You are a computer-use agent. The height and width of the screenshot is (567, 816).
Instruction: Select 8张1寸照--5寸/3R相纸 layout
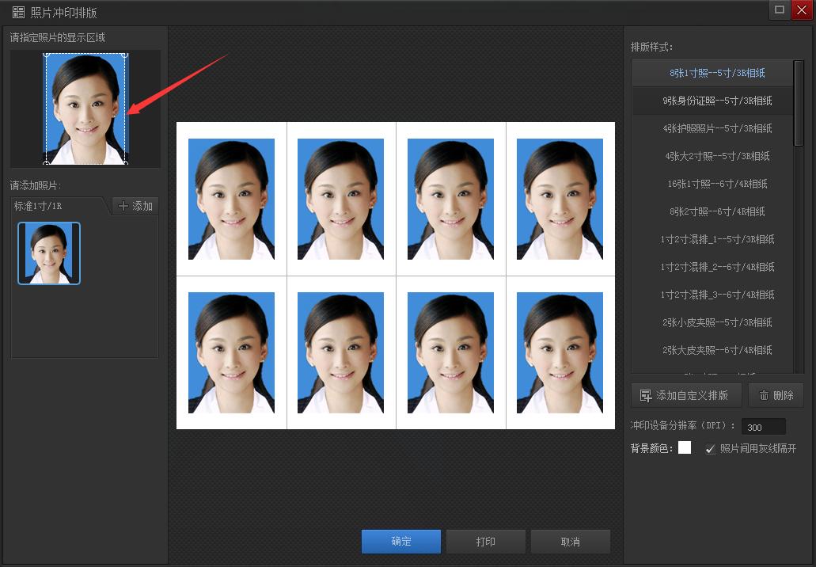tap(717, 73)
